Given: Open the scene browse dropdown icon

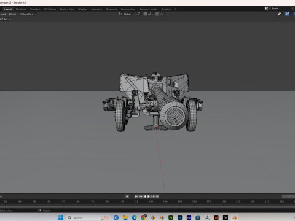Looking at the screenshot, I should click(267, 9).
